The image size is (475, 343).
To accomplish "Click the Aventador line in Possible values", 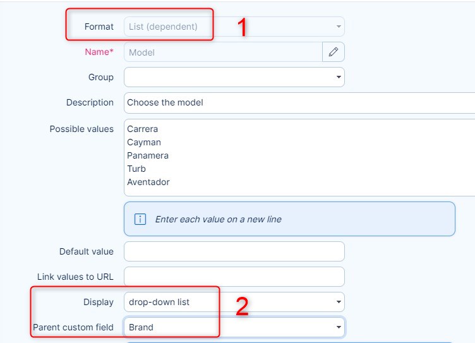I will click(x=148, y=182).
